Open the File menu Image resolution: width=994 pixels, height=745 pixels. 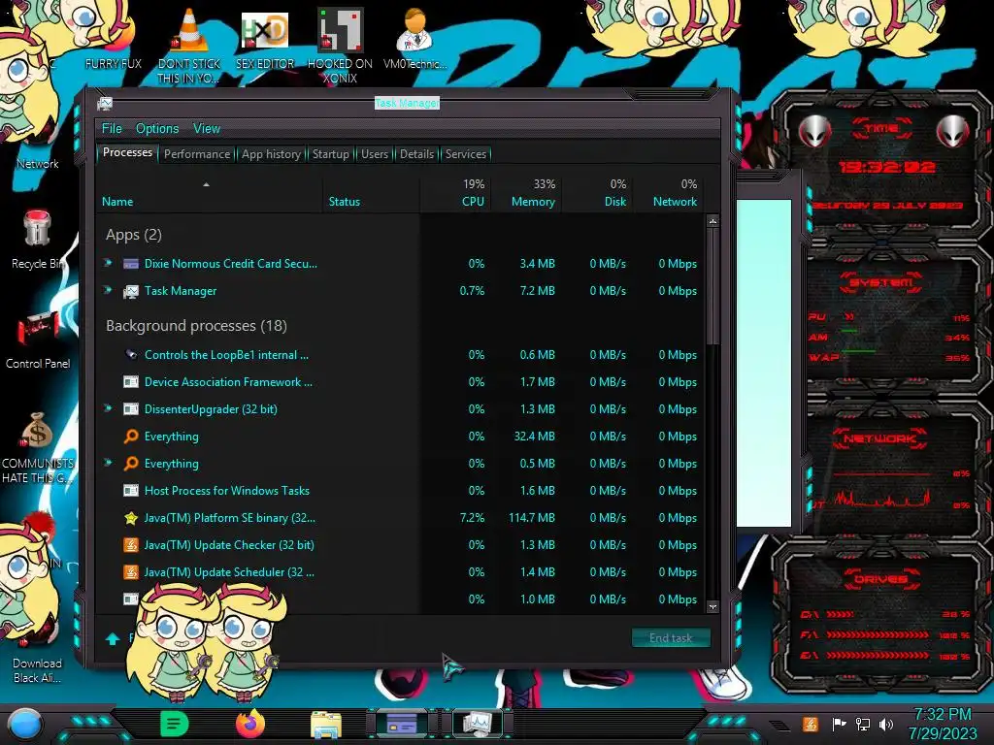point(112,129)
